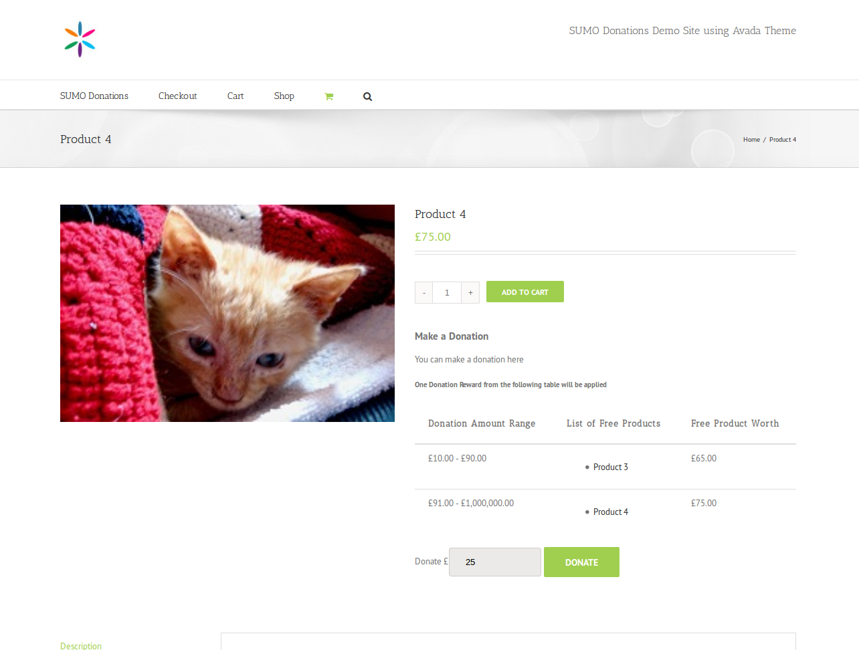Click the green Donate button
This screenshot has height=650, width=859.
(581, 562)
